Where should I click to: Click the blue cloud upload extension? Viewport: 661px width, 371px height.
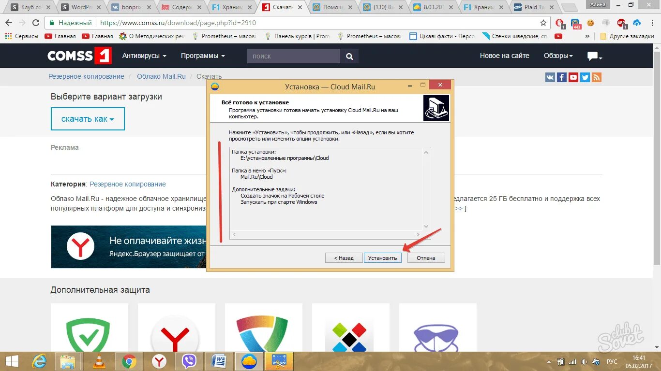(x=637, y=23)
